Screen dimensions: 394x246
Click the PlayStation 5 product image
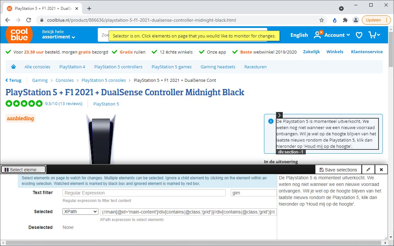click(x=101, y=139)
